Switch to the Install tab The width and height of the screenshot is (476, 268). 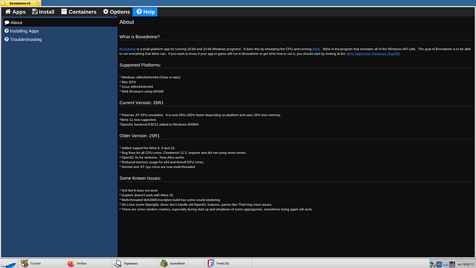[x=43, y=12]
